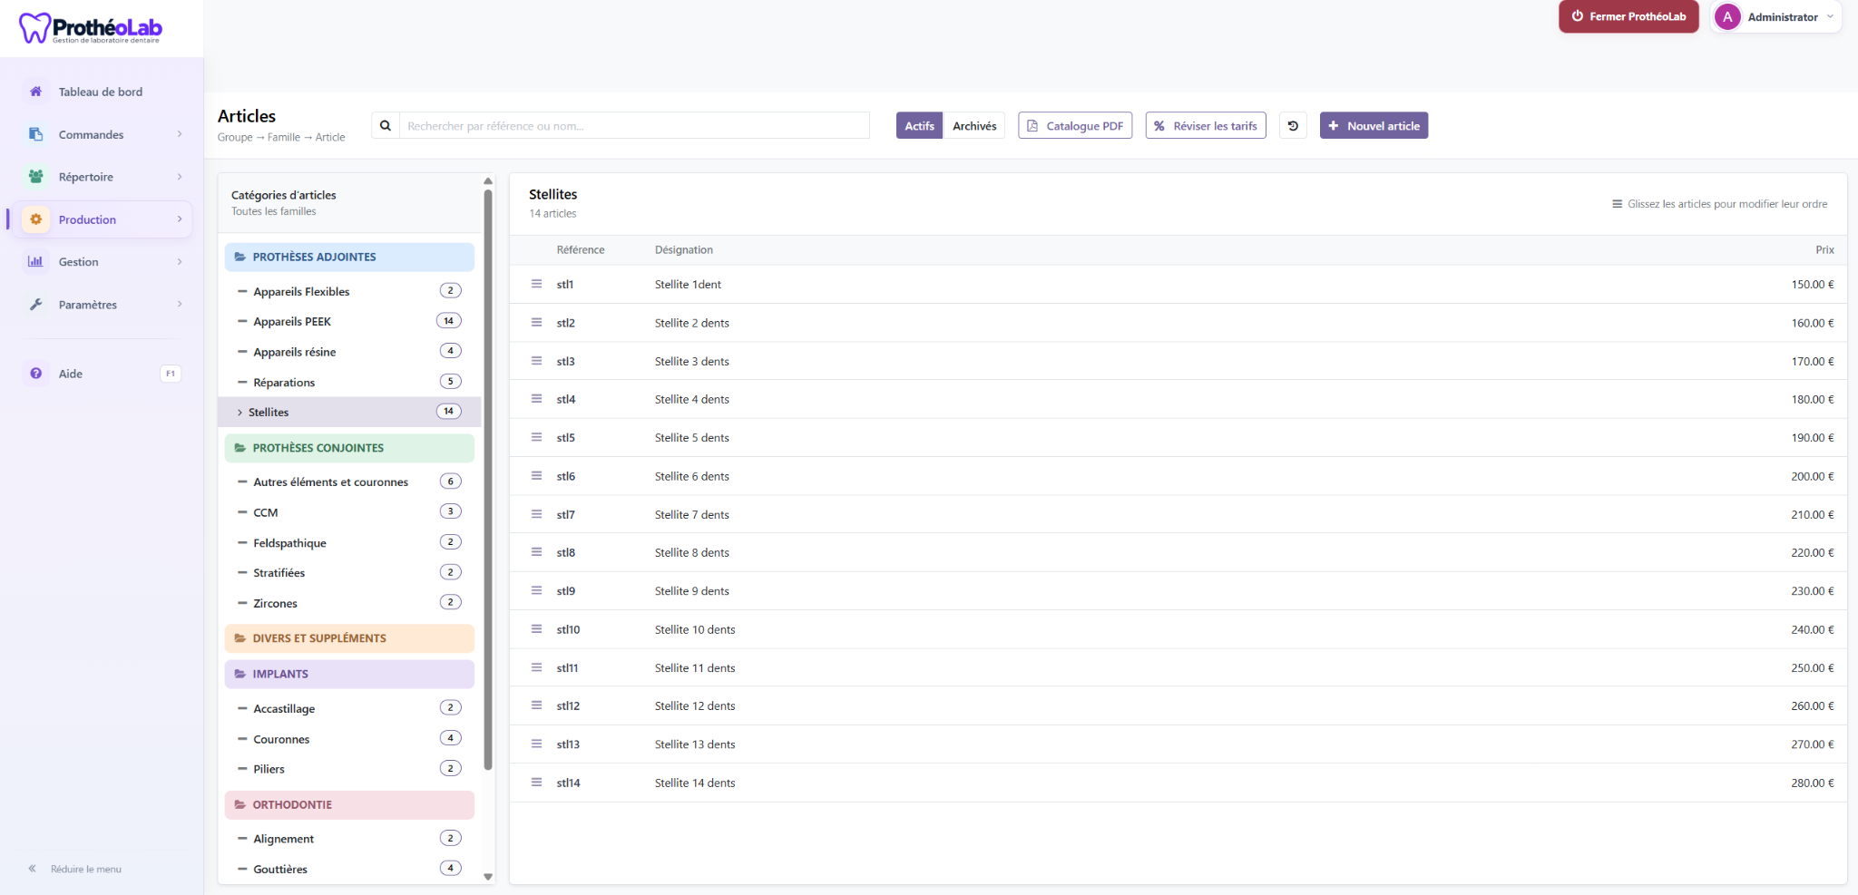Click the categories scrollbar up arrow
This screenshot has width=1858, height=895.
(x=488, y=181)
